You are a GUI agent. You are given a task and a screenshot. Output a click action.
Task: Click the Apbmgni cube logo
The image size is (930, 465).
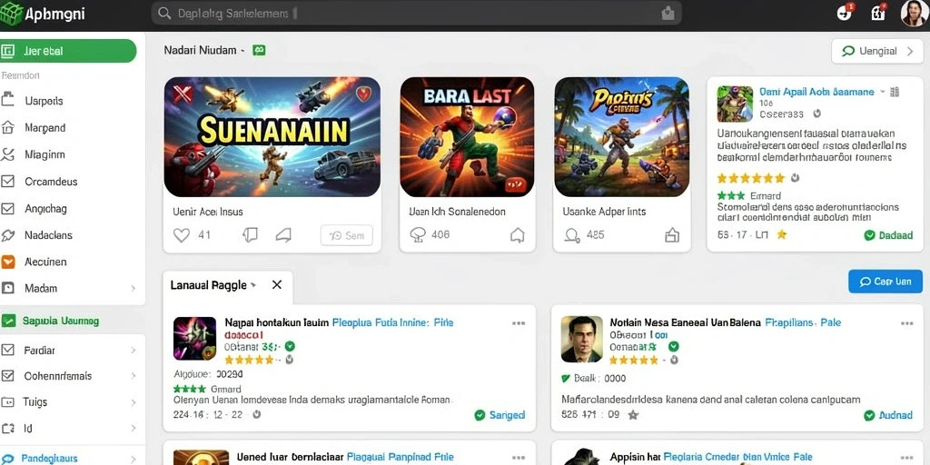coord(12,13)
